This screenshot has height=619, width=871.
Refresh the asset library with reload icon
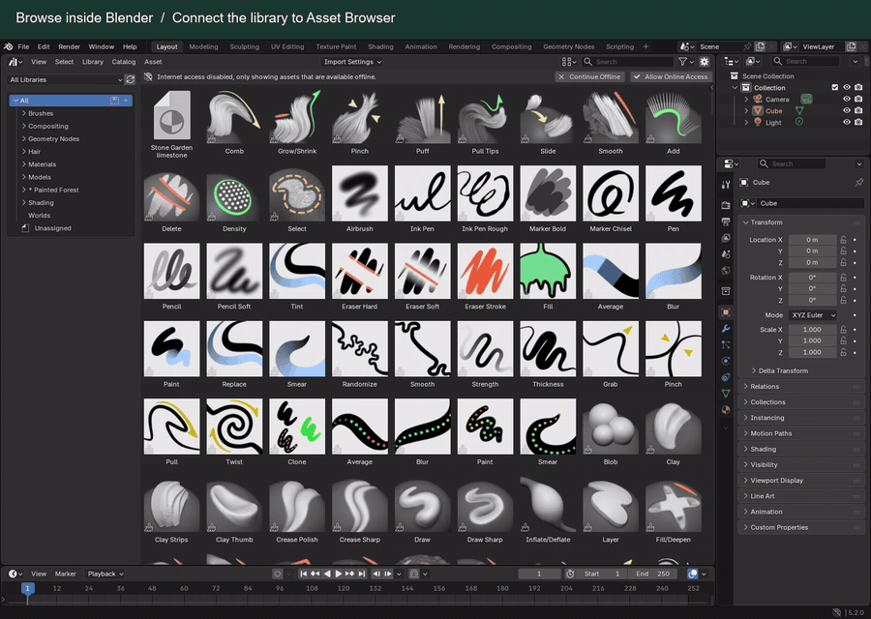click(x=130, y=80)
